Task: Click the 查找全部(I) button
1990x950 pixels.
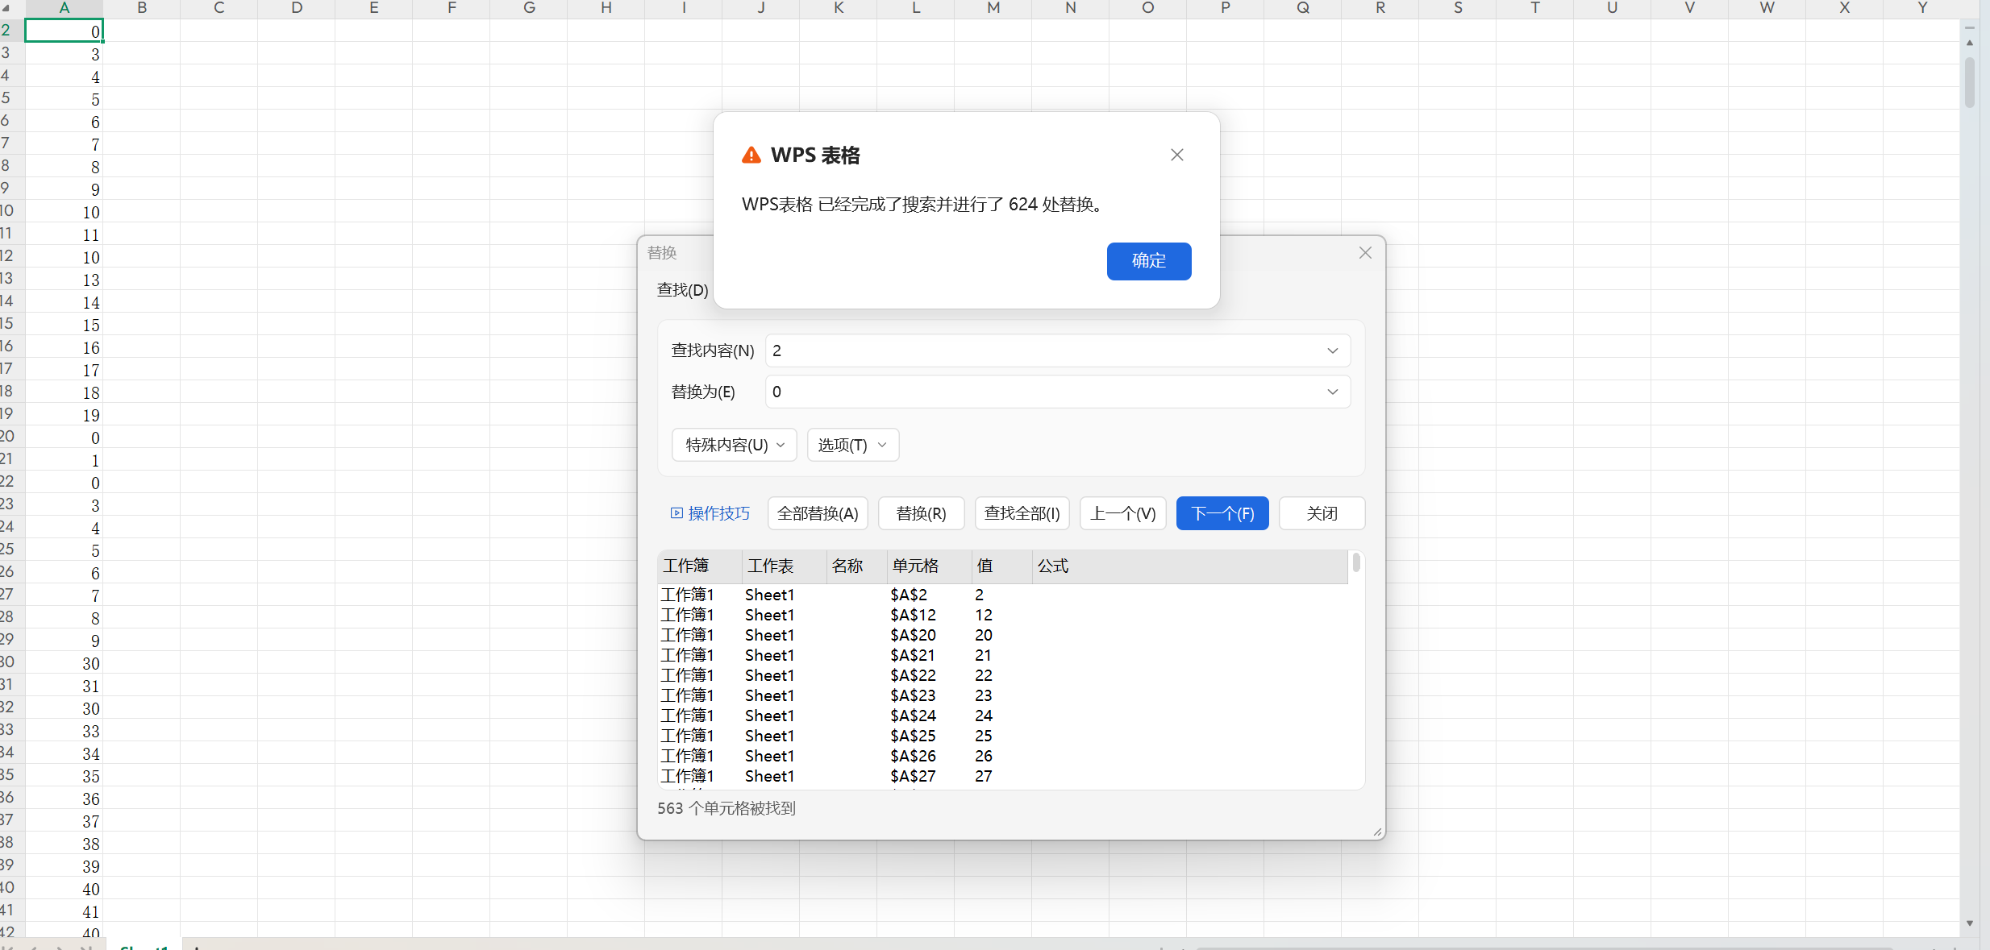Action: [1022, 513]
